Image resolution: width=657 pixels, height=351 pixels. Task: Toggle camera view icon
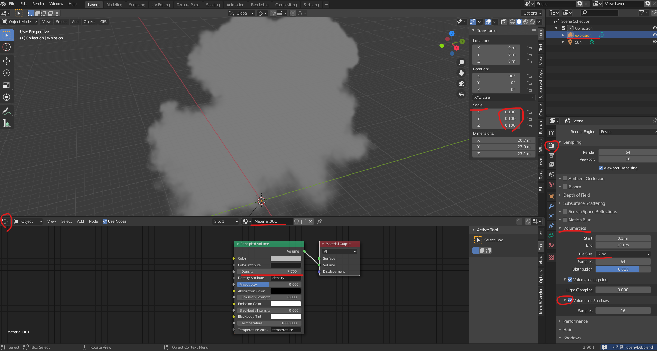(x=461, y=84)
